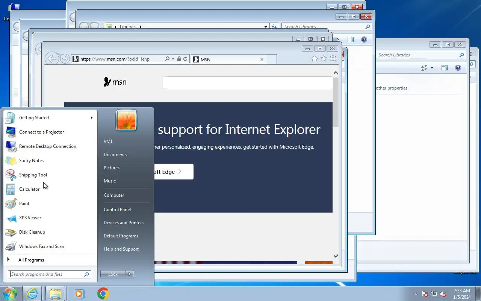Image resolution: width=481 pixels, height=301 pixels.
Task: Click the address bar search magnifier icon
Action: (x=167, y=59)
